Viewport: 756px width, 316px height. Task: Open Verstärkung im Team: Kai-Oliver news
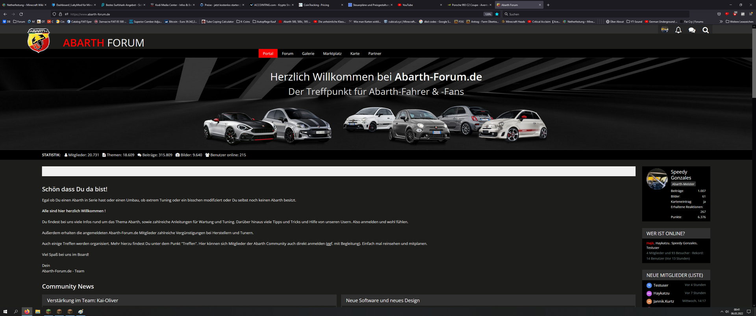(x=83, y=301)
